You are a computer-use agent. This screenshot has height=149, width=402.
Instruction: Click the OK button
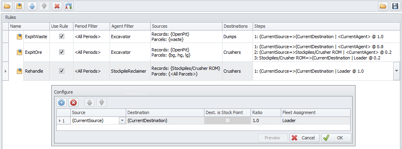337,138
